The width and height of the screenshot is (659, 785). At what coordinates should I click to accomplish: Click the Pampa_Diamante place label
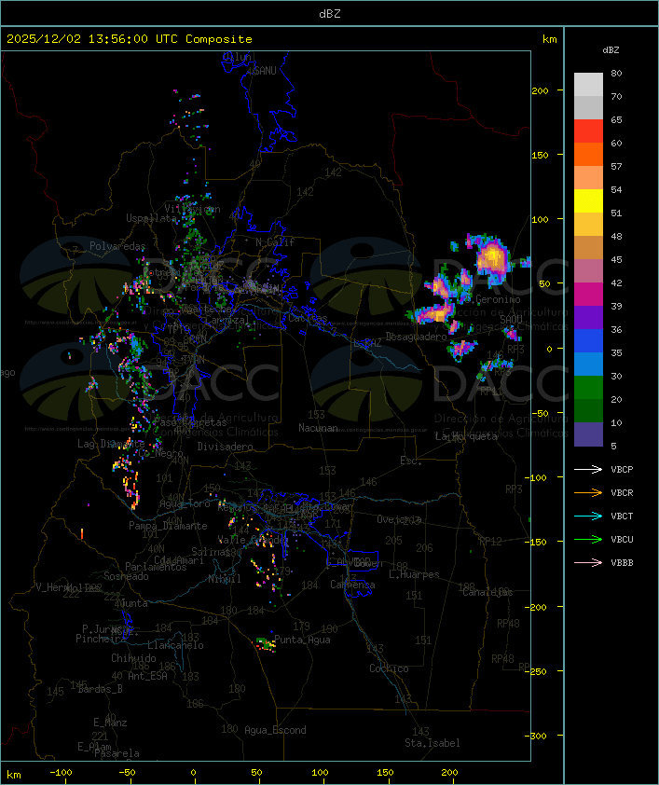[168, 526]
